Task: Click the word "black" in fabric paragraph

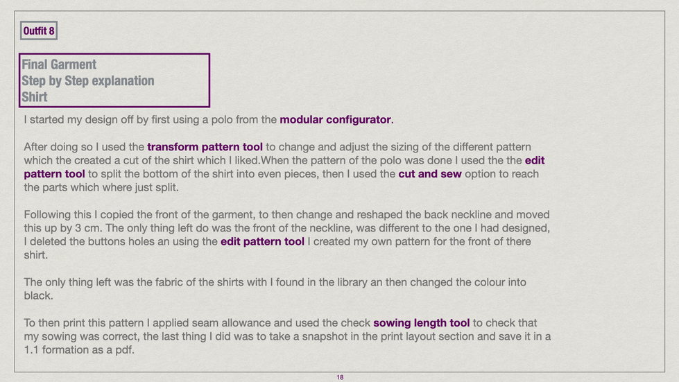Action: click(38, 296)
